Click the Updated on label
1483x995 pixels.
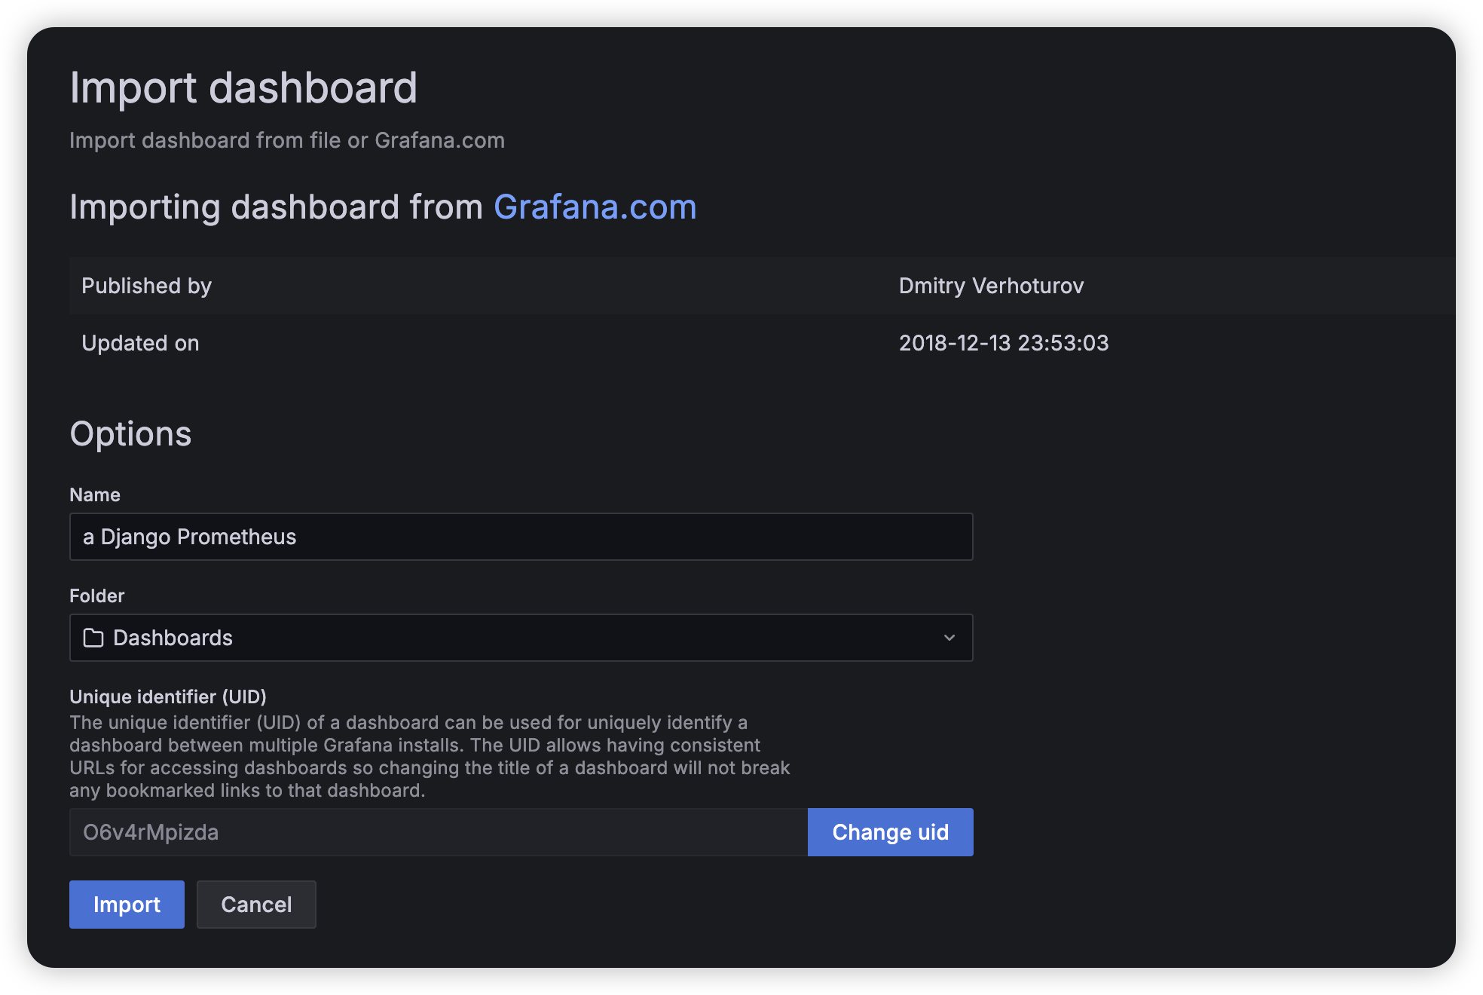tap(140, 343)
